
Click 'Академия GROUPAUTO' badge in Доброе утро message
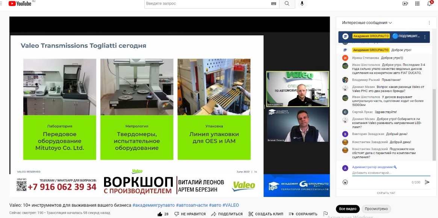tap(370, 50)
